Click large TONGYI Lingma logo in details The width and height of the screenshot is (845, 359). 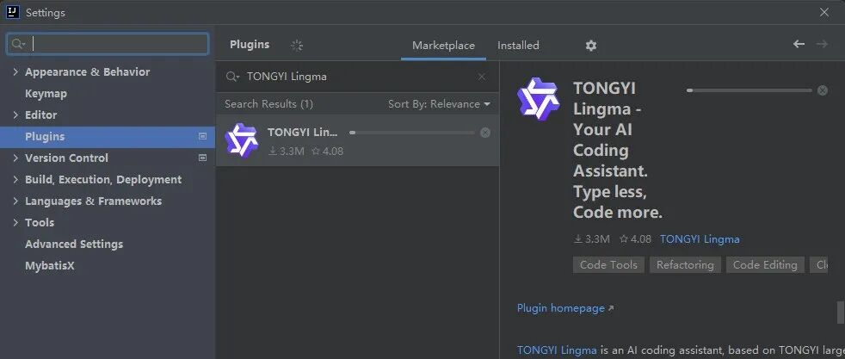coord(539,98)
